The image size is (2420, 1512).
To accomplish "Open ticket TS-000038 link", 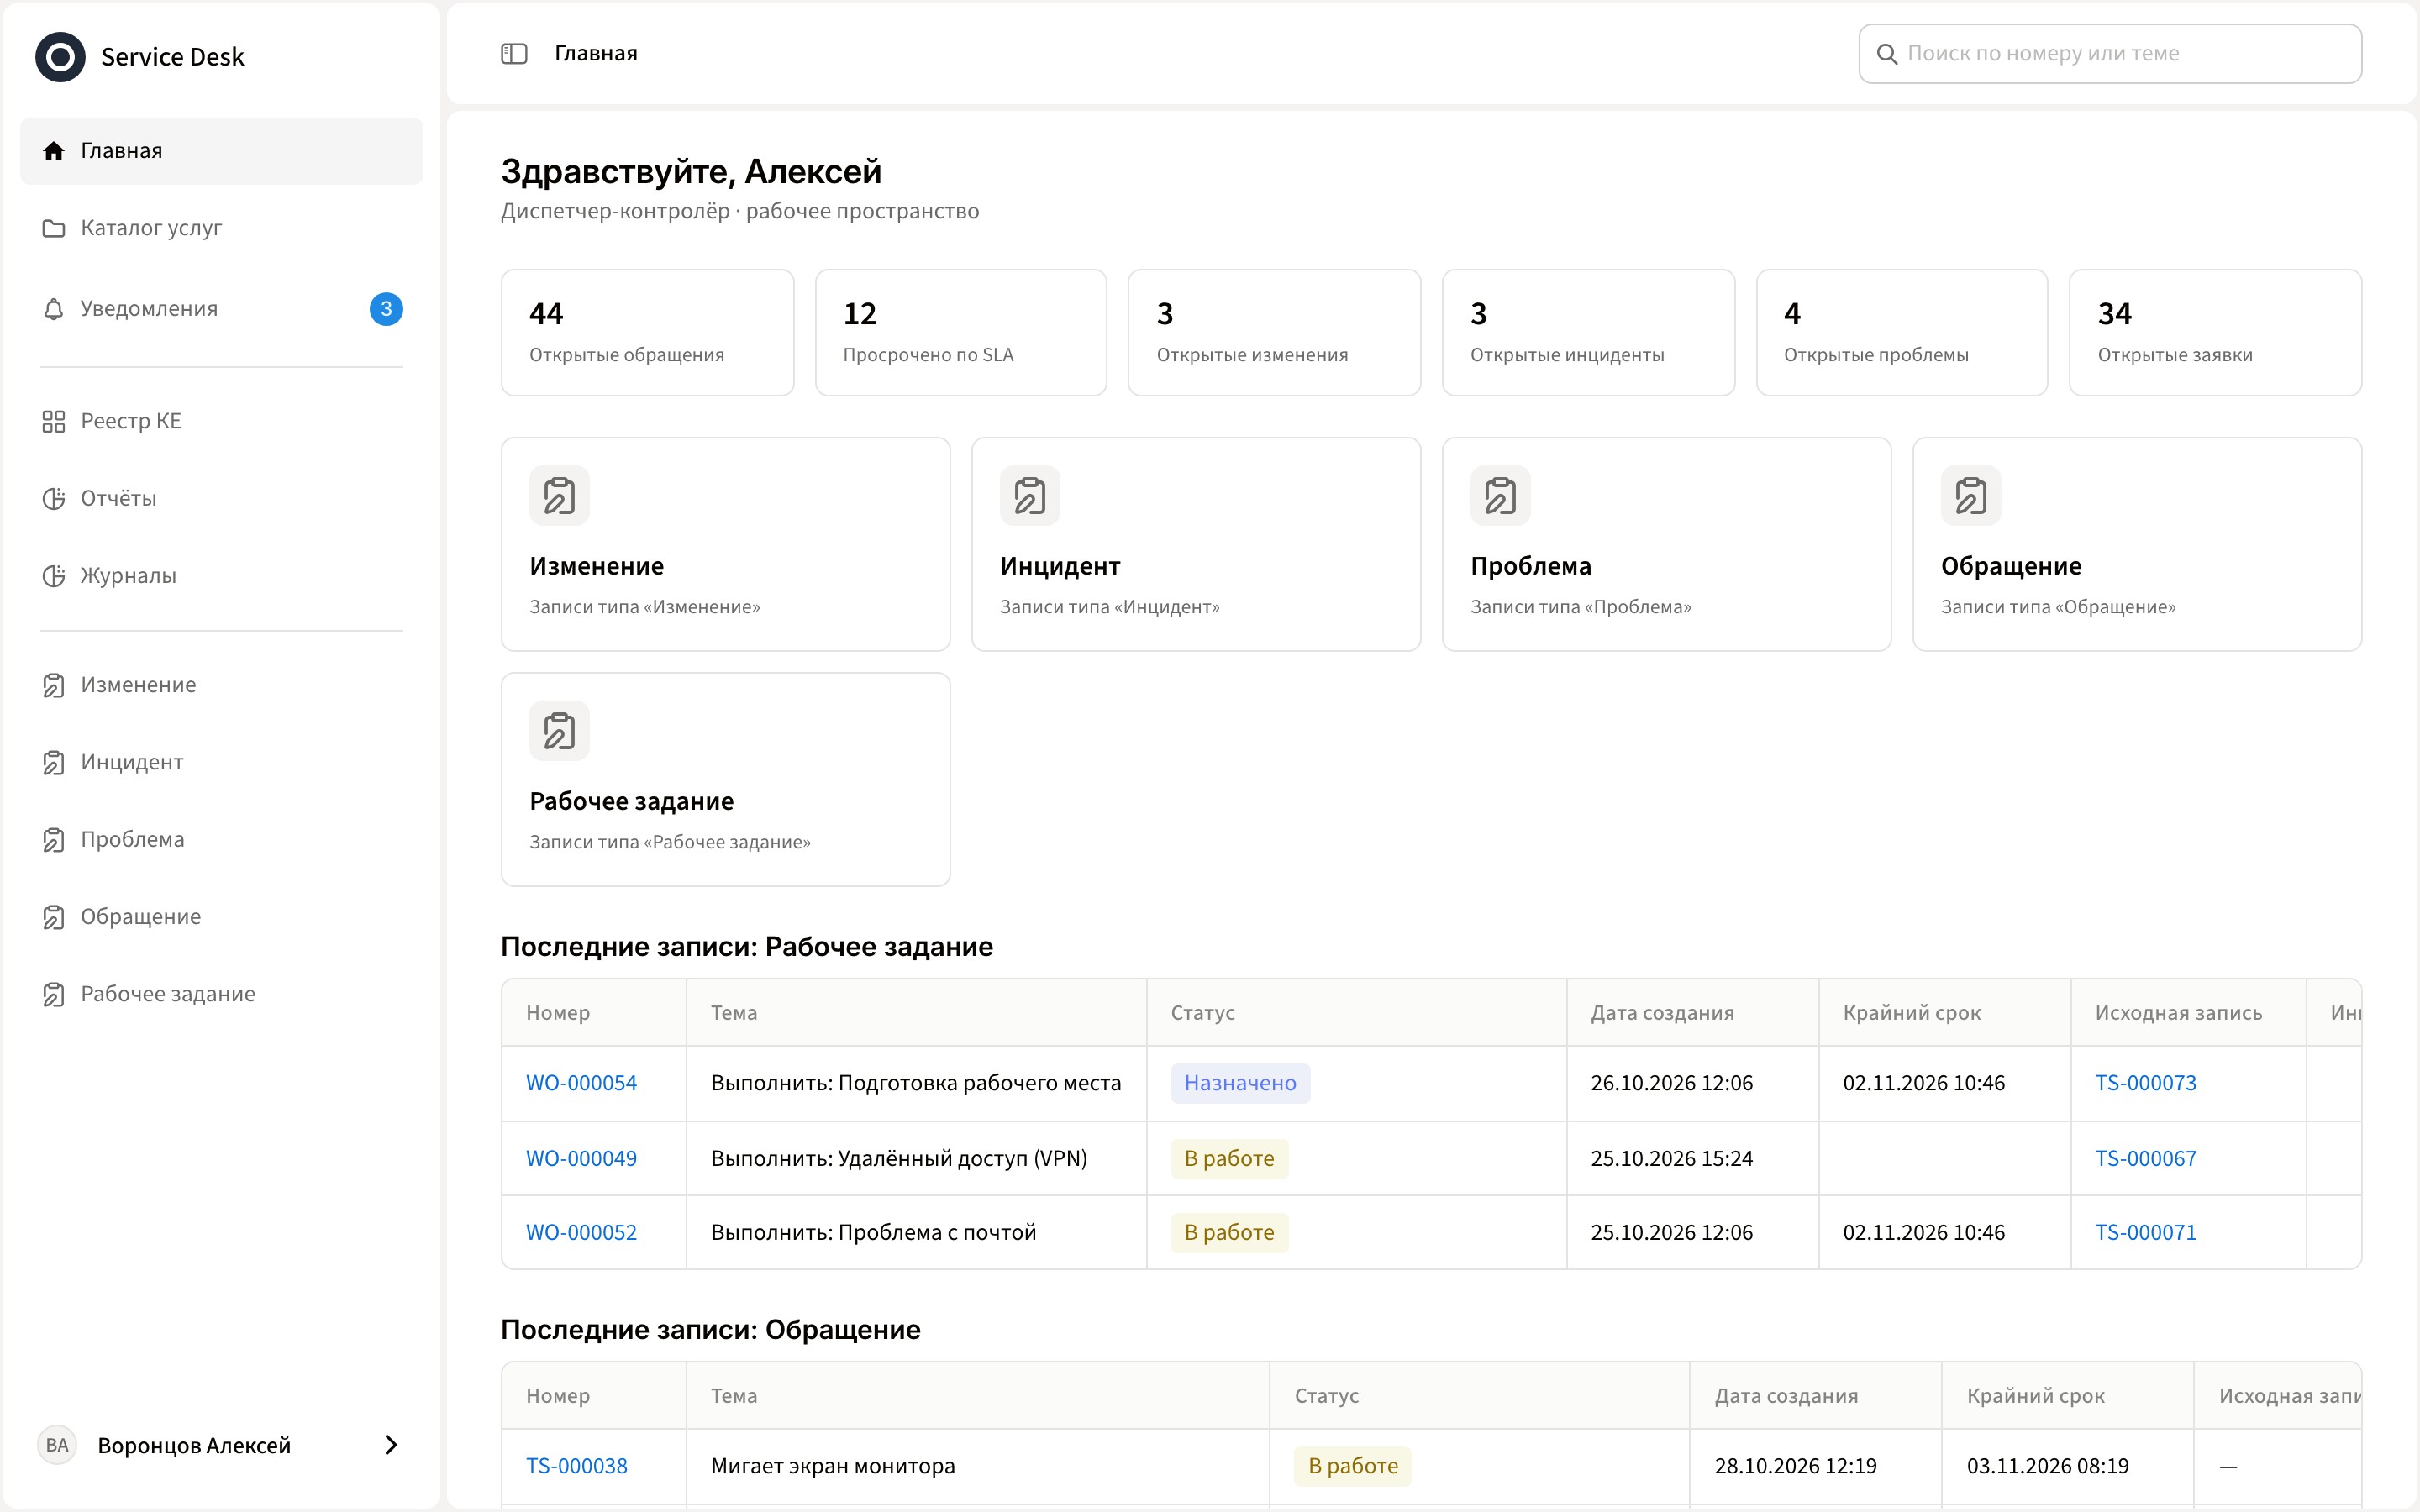I will (x=577, y=1466).
